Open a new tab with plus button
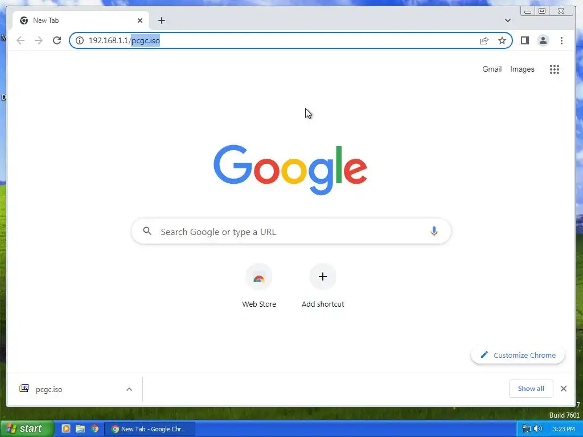Image resolution: width=583 pixels, height=437 pixels. tap(161, 20)
